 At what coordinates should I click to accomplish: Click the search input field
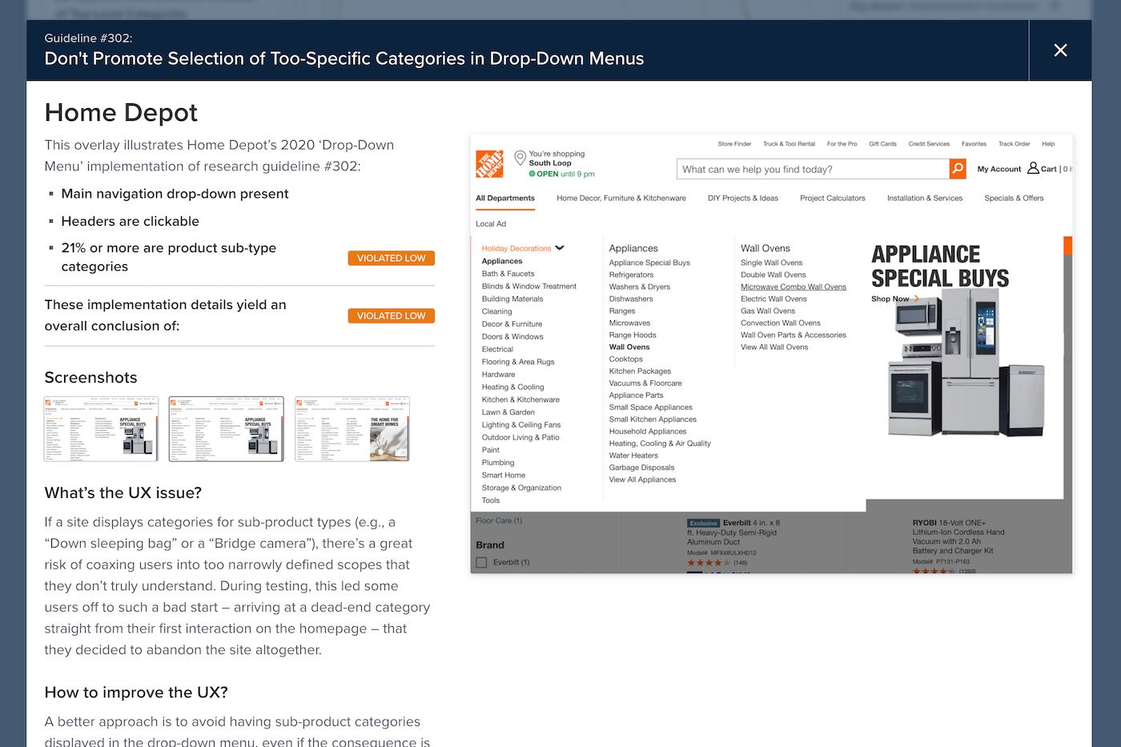click(812, 169)
